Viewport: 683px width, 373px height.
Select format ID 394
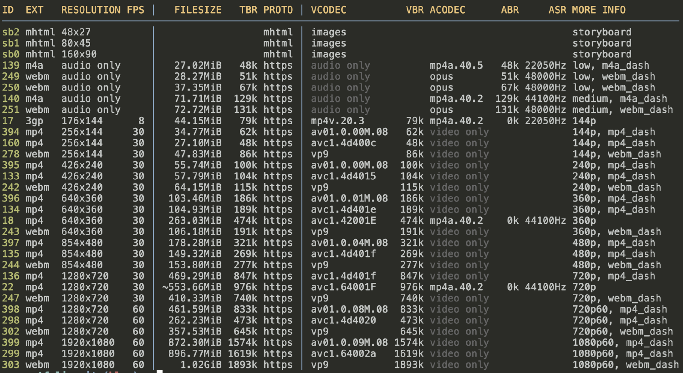11,132
